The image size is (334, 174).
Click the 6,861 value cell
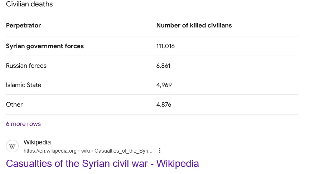coord(164,66)
